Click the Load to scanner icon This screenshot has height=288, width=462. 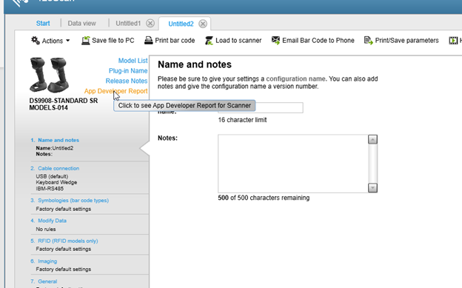click(x=210, y=41)
